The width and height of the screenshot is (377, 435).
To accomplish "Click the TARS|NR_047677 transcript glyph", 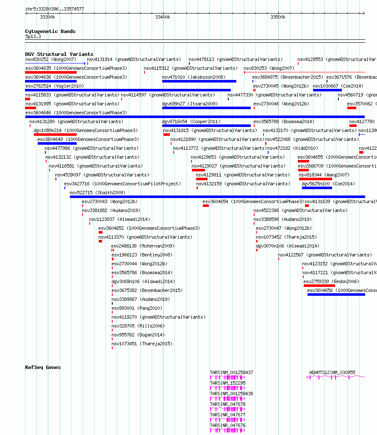I will click(227, 420).
